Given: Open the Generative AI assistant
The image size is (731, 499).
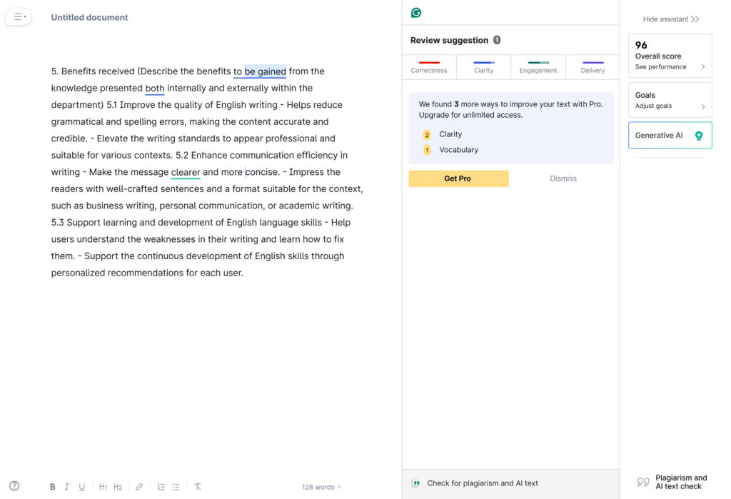Looking at the screenshot, I should pyautogui.click(x=670, y=135).
